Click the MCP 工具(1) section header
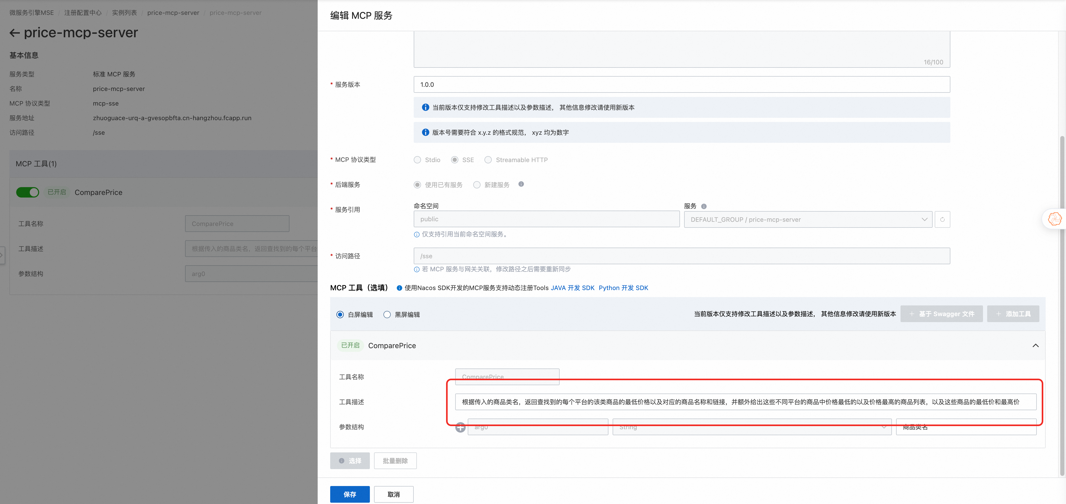 point(163,164)
